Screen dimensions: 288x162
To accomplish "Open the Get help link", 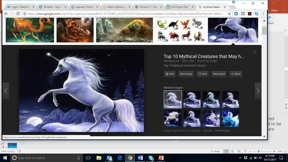I will tap(208, 131).
